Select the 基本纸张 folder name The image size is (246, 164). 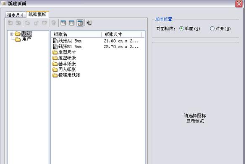(67, 64)
